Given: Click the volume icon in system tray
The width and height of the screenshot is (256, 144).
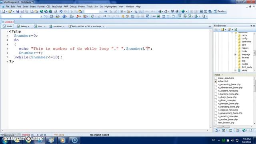Looking at the screenshot, I should point(232,140).
